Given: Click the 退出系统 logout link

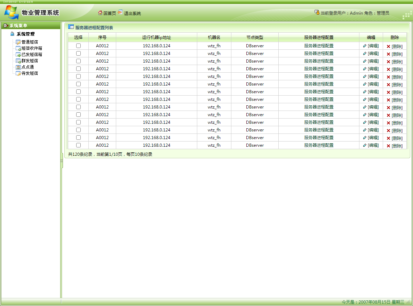Looking at the screenshot, I should pos(132,14).
